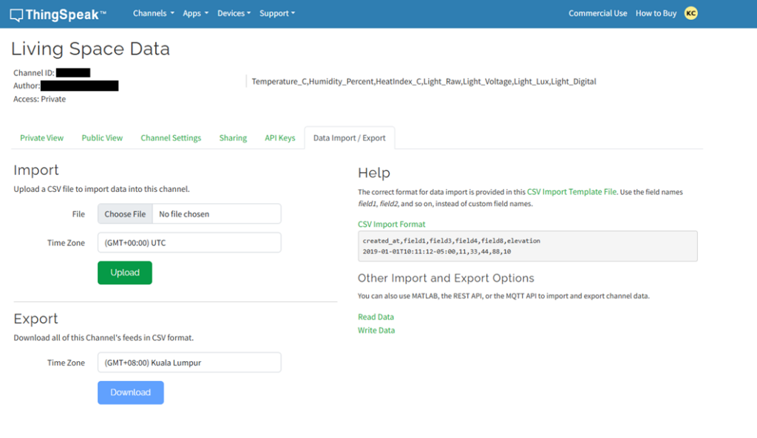The width and height of the screenshot is (757, 438).
Task: Follow the Read Data link
Action: pyautogui.click(x=376, y=317)
